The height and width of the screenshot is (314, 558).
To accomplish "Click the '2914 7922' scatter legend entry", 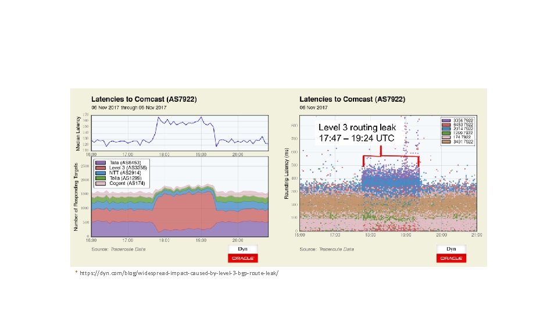I will pyautogui.click(x=457, y=129).
